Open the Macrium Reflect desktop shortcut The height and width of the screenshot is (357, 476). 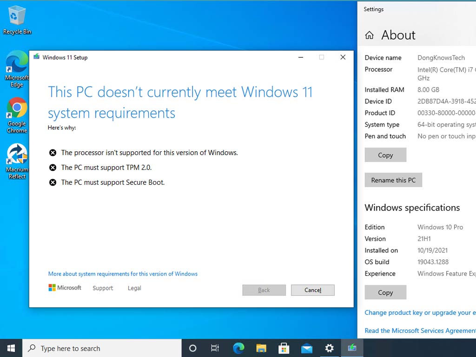pyautogui.click(x=17, y=161)
